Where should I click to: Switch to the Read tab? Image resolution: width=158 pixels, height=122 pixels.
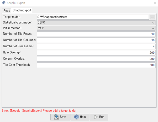click(x=7, y=11)
